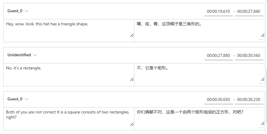Select the 00:00:38.230 end time field
The height and width of the screenshot is (134, 267).
click(249, 99)
